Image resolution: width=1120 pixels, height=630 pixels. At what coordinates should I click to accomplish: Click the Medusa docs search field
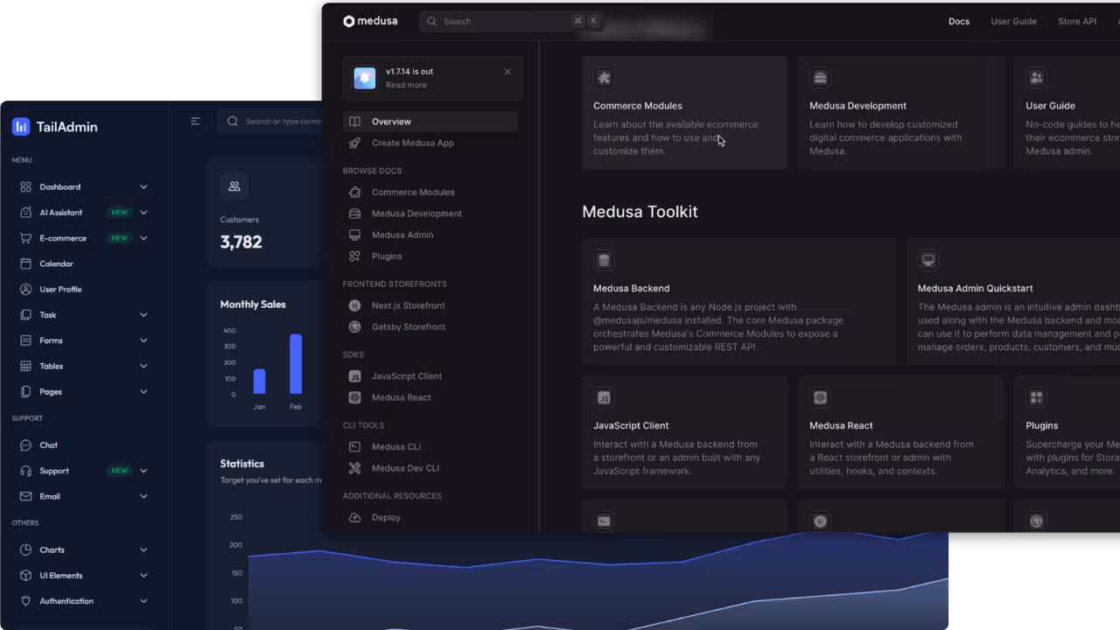point(512,21)
